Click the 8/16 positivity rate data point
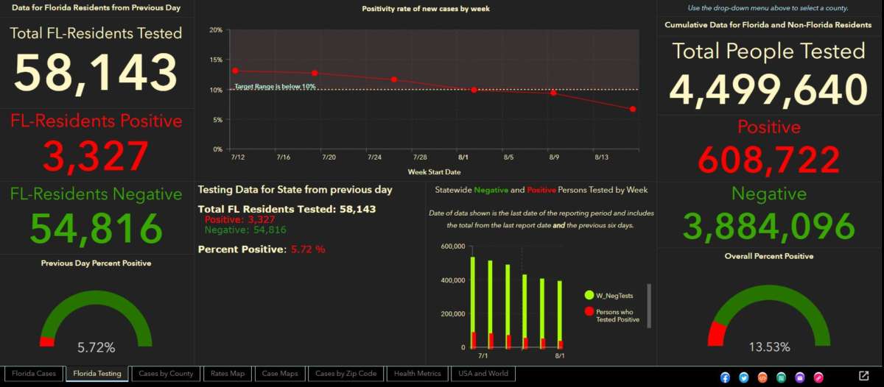Image resolution: width=884 pixels, height=387 pixels. point(633,109)
